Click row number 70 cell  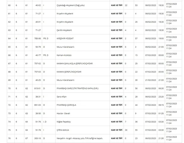pyautogui.click(x=9, y=88)
